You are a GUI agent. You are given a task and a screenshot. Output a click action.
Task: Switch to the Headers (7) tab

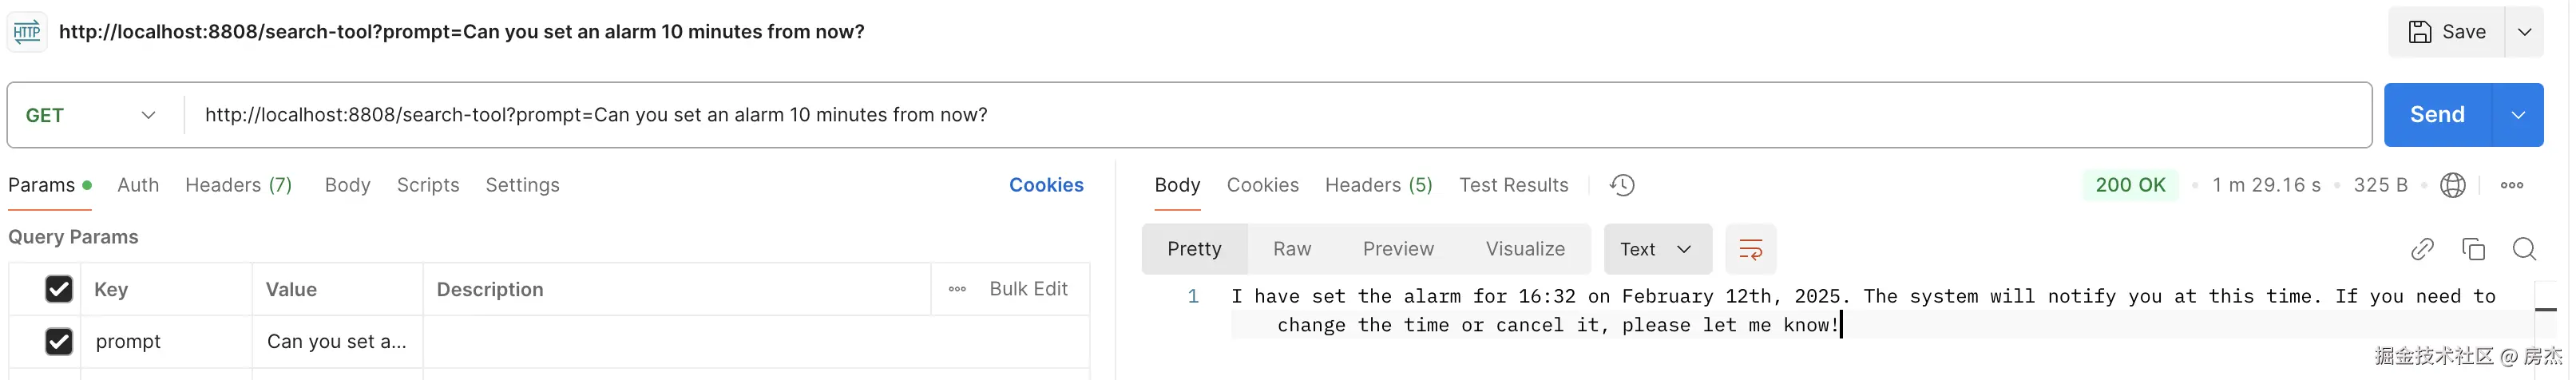pyautogui.click(x=239, y=185)
